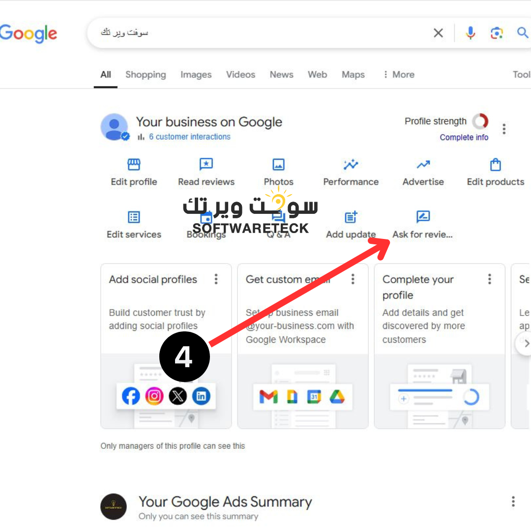
Task: Open the Edit services list icon
Action: click(x=134, y=217)
